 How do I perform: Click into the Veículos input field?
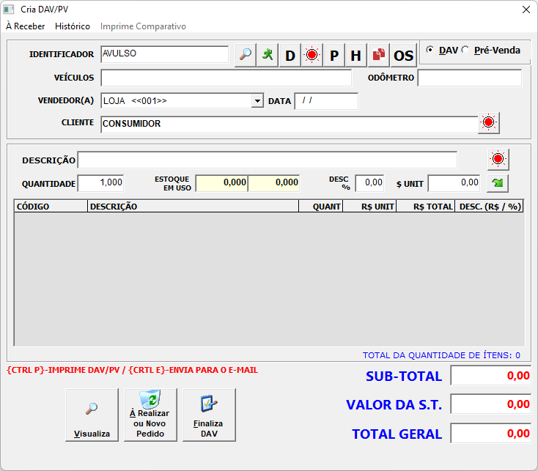coord(226,78)
